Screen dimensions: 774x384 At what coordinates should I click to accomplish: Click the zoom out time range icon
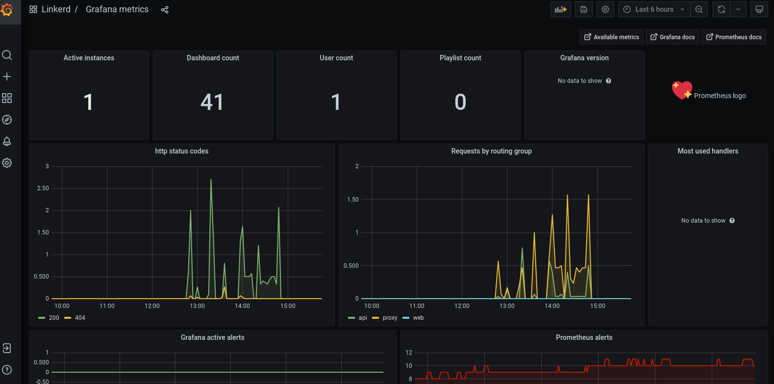tap(699, 9)
